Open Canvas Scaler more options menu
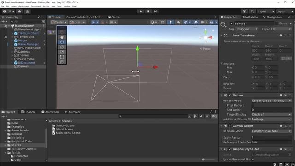The height and width of the screenshot is (166, 295). 290,126
